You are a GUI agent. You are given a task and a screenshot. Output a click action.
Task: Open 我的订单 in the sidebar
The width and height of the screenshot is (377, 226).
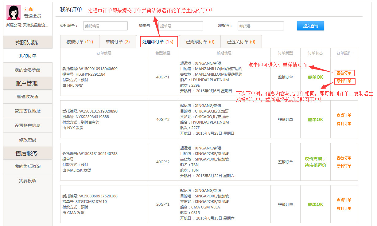[28, 56]
